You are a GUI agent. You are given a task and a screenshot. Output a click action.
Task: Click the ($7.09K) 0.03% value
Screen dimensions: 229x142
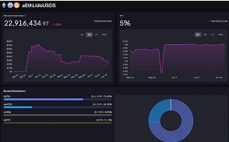(103, 112)
